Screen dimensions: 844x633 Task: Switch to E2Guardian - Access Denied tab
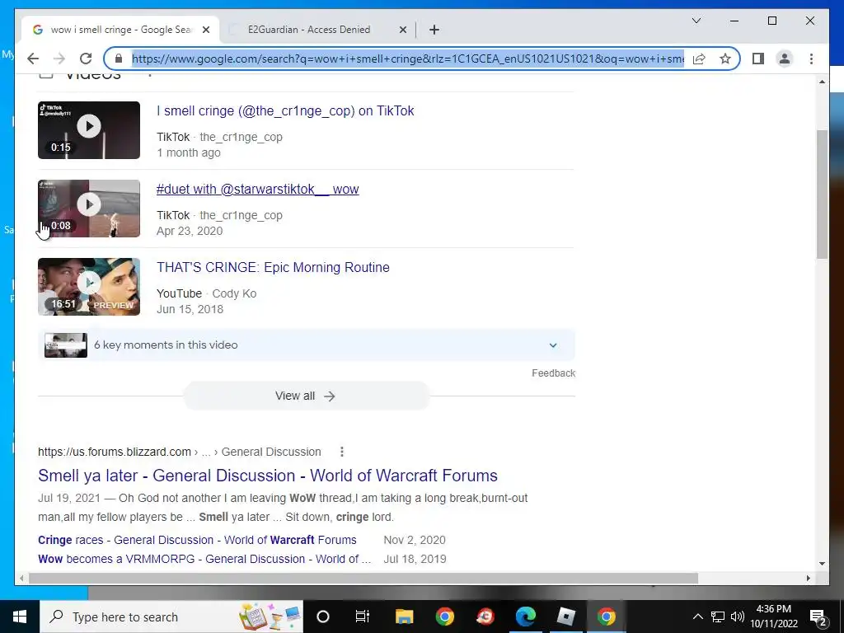pos(317,30)
